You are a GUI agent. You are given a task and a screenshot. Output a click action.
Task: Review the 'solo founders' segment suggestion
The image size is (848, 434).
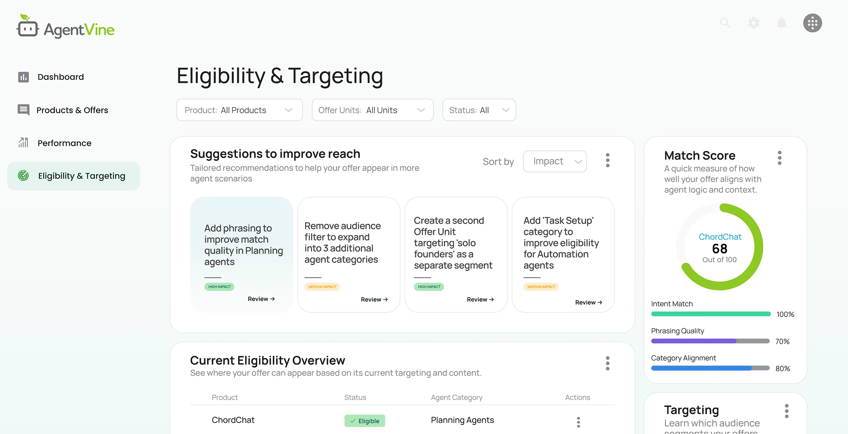point(480,299)
